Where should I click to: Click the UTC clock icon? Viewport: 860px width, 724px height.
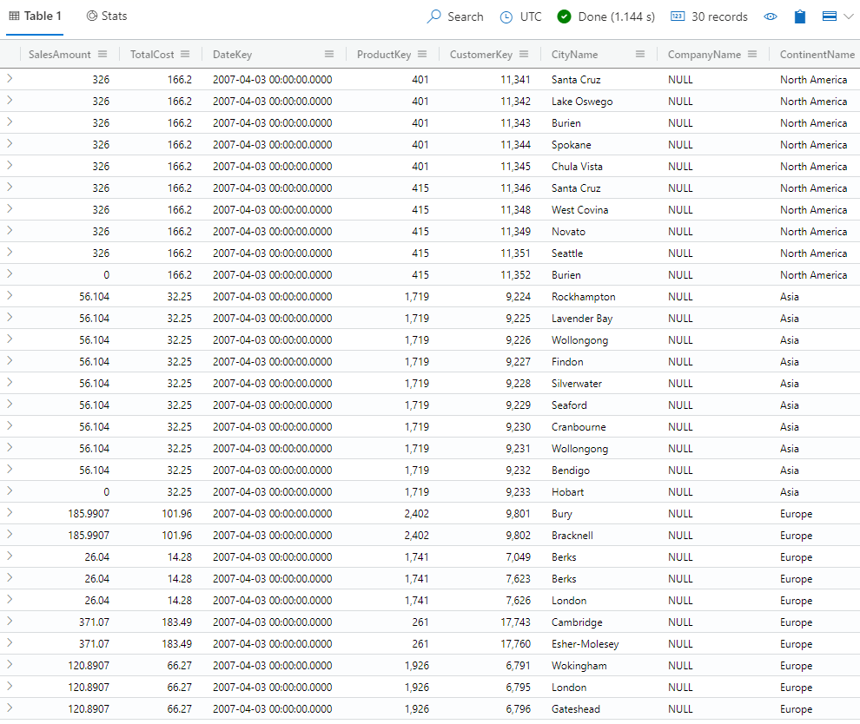pos(506,17)
